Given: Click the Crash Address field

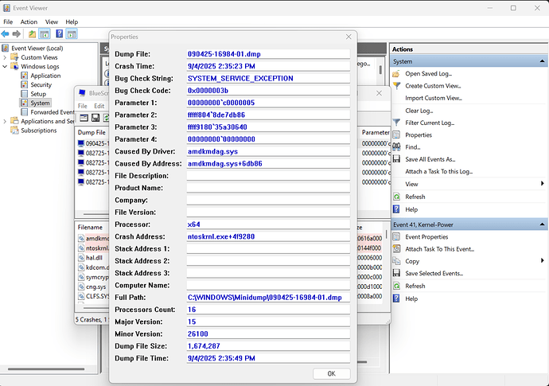Looking at the screenshot, I should pos(268,236).
